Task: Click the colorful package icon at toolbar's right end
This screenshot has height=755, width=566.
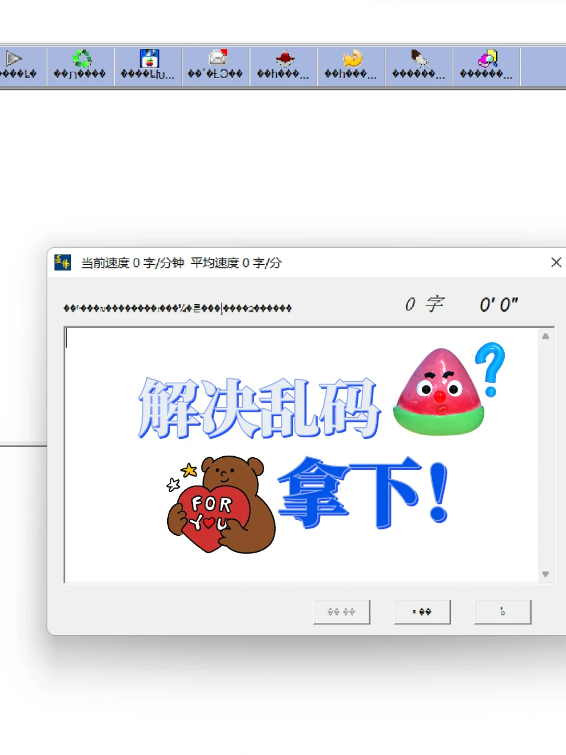Action: 487,58
